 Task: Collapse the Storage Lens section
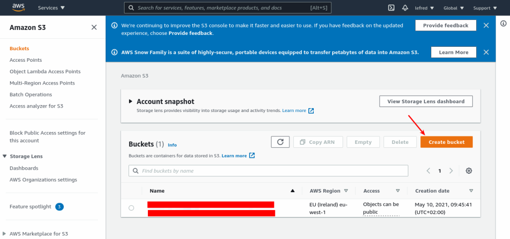coord(4,156)
